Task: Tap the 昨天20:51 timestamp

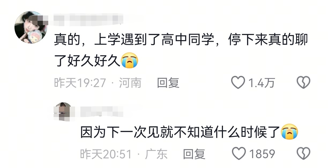Action: (x=106, y=154)
